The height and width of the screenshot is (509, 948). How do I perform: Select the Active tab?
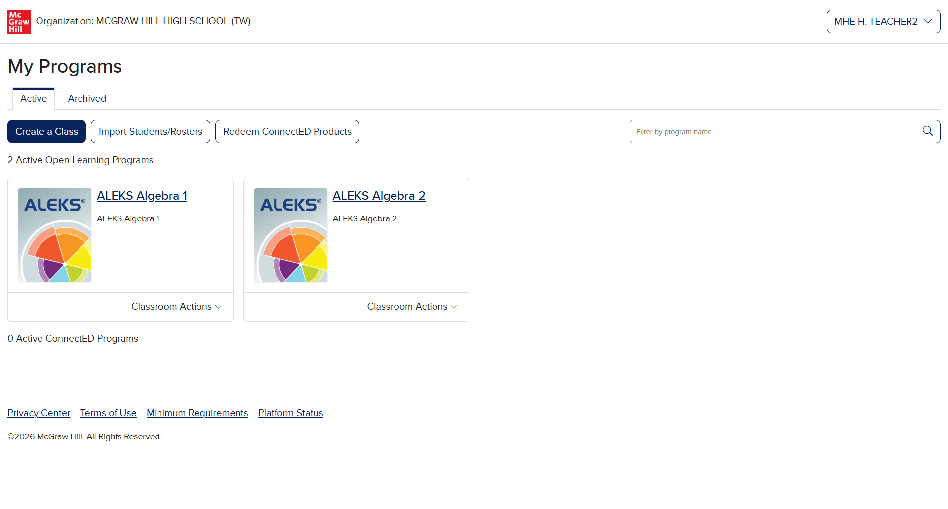[x=34, y=99]
